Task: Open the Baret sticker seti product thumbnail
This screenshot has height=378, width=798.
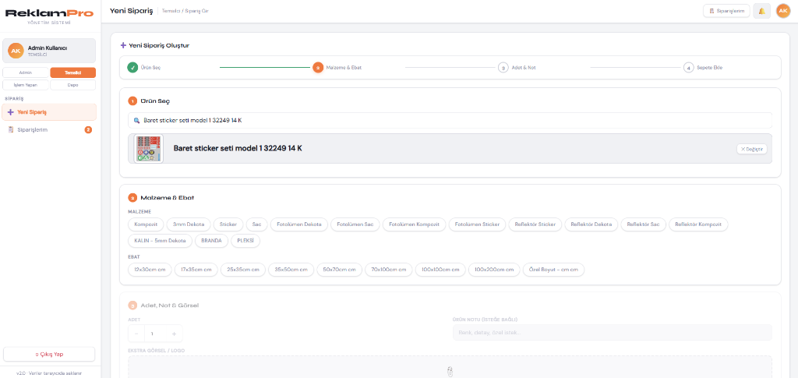Action: point(149,149)
